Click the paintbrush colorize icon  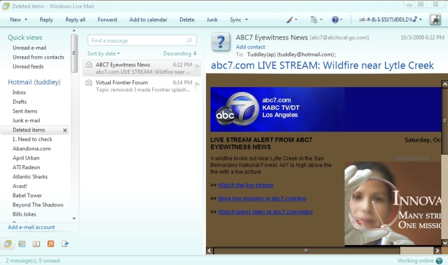(289, 20)
